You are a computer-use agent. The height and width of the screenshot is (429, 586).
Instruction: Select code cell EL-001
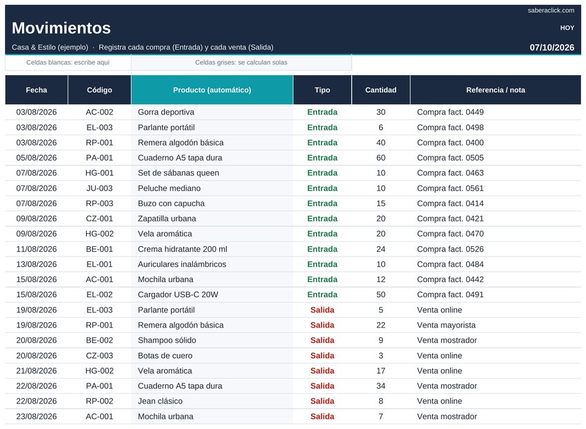(99, 264)
